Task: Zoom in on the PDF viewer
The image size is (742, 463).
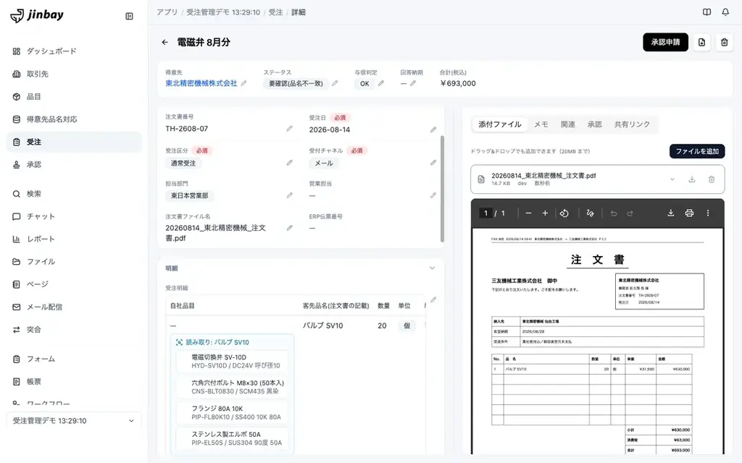Action: coord(545,213)
